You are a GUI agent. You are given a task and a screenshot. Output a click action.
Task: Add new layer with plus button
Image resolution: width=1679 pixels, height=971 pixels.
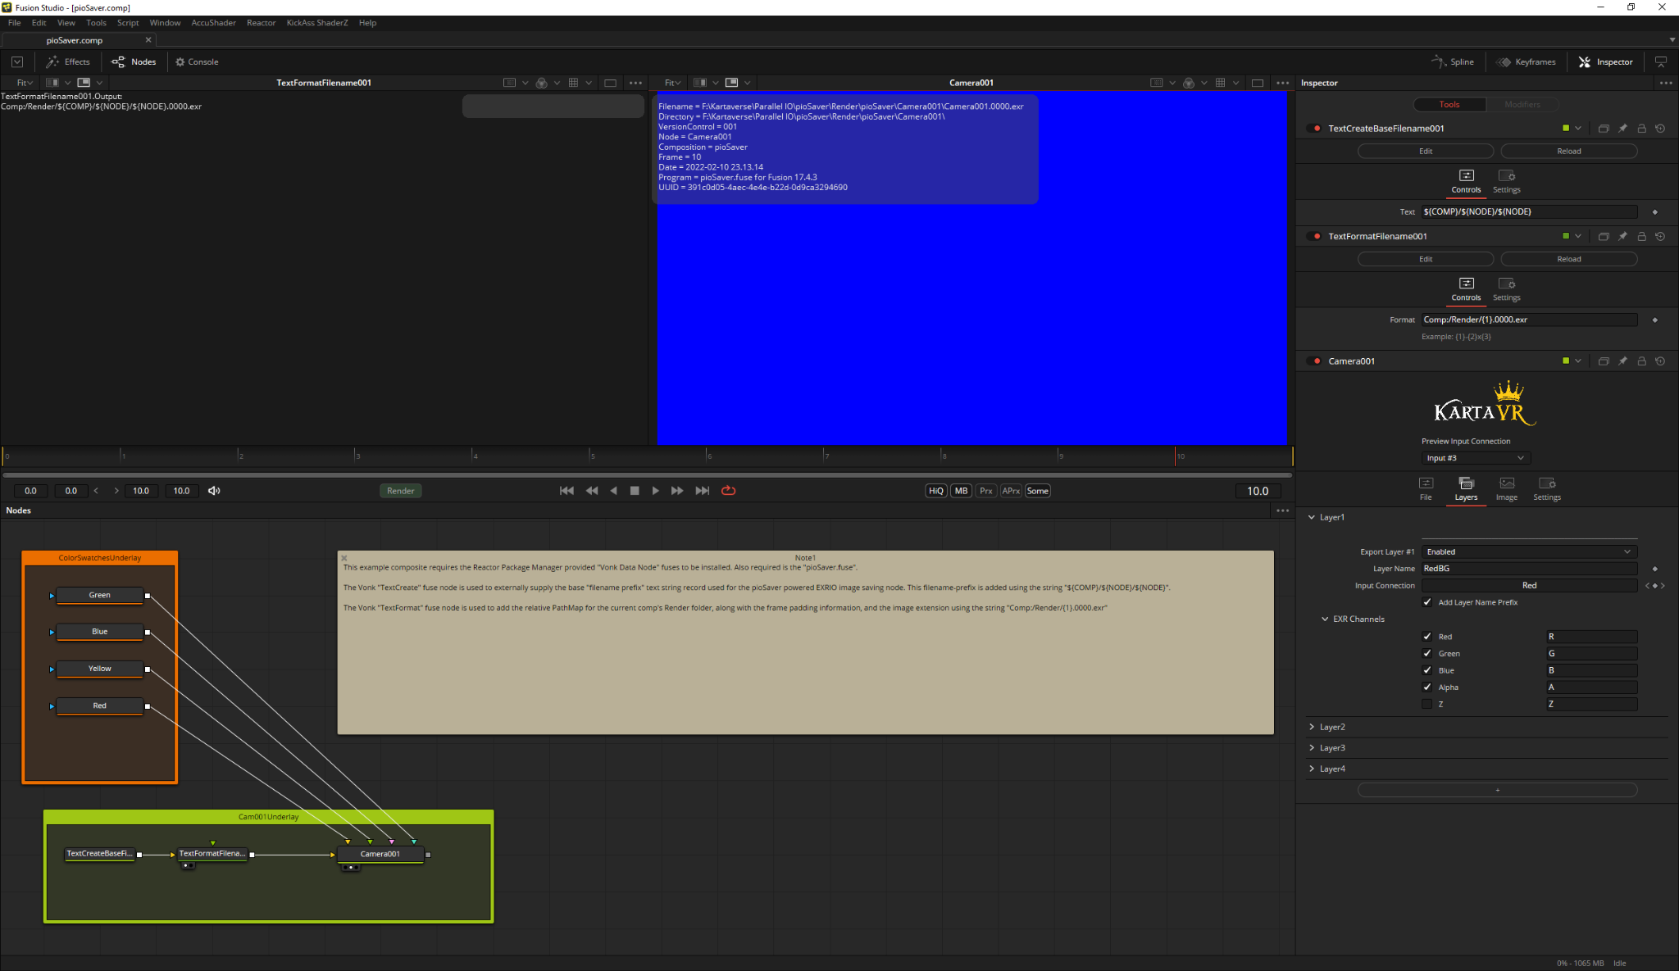click(x=1497, y=790)
